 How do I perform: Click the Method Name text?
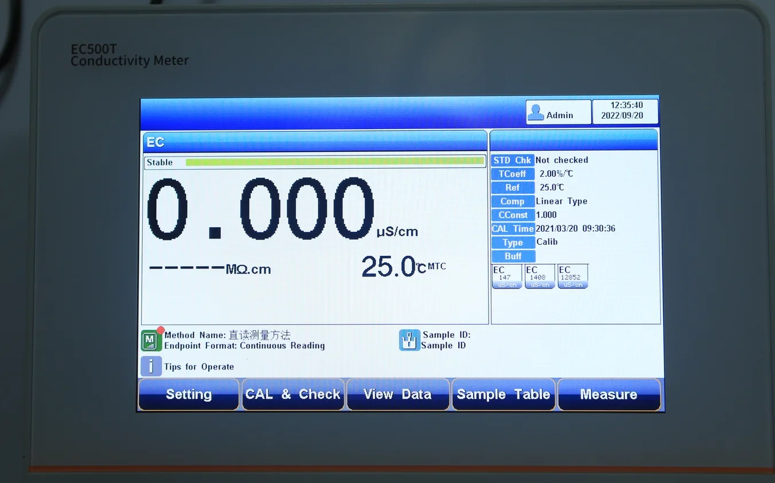pos(228,335)
